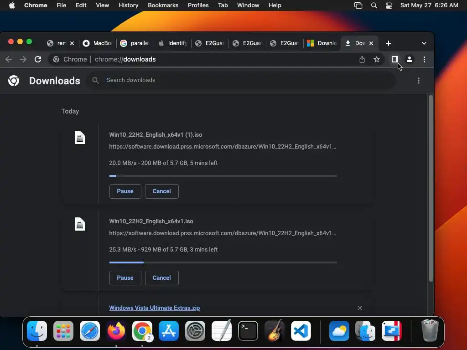
Task: Open Windows Vista Ultimate Extras.zip link
Action: 154,308
